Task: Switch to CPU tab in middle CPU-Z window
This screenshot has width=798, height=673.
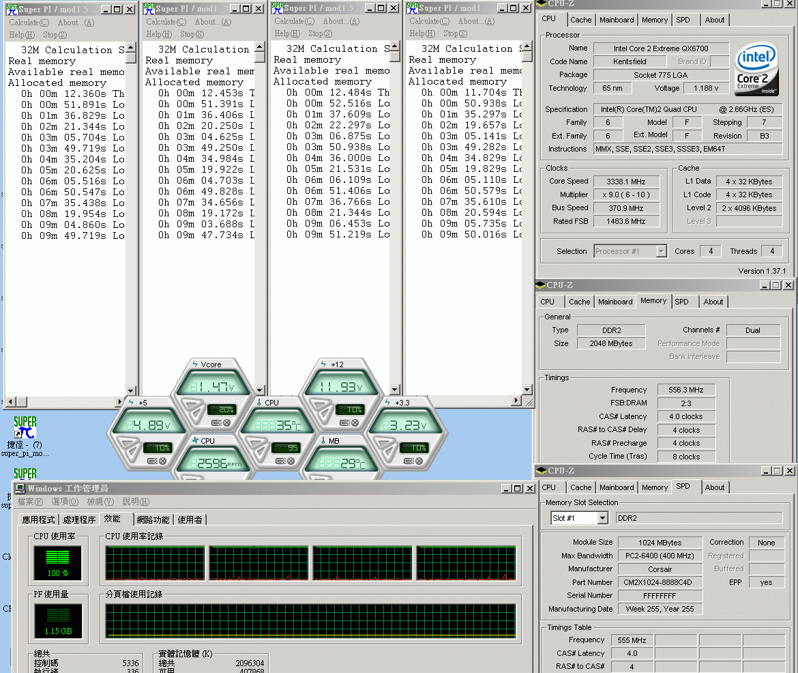Action: click(x=547, y=302)
